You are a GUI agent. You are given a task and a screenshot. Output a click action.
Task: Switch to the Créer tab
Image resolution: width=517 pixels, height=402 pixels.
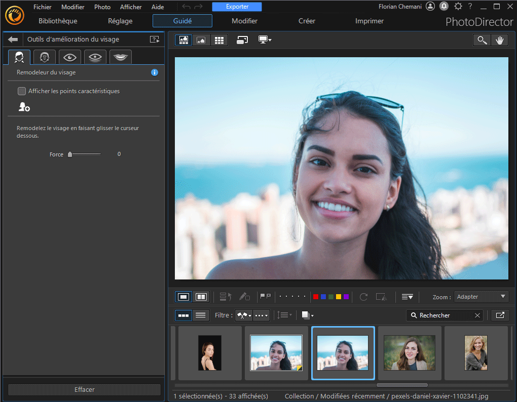(x=307, y=21)
